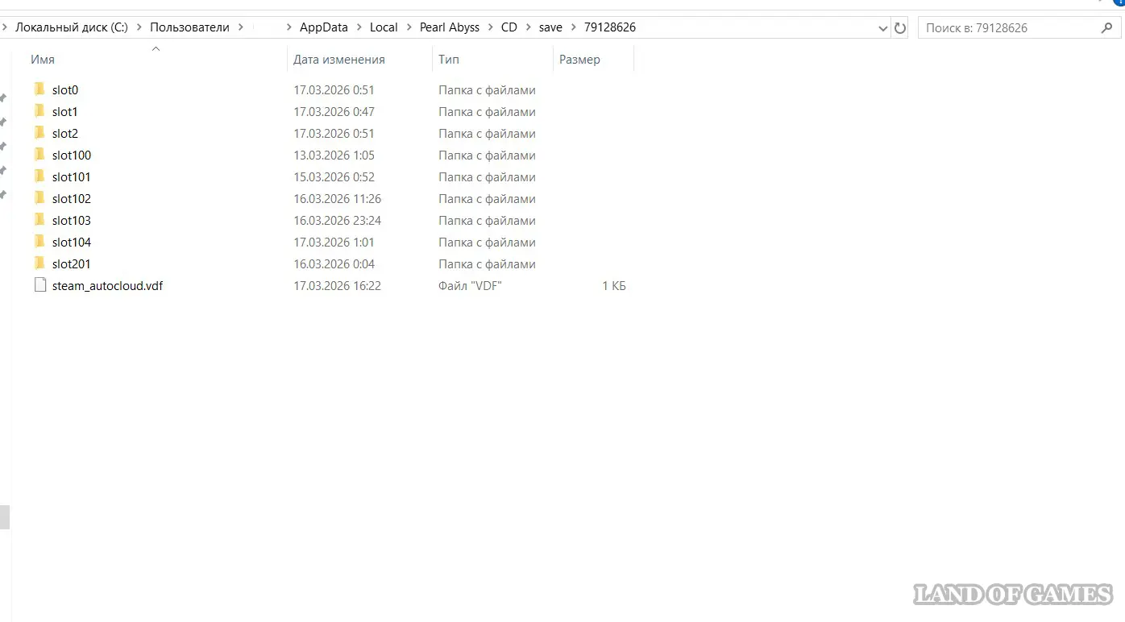The width and height of the screenshot is (1125, 622).
Task: Sort by Дата изменения column header
Action: pyautogui.click(x=338, y=60)
